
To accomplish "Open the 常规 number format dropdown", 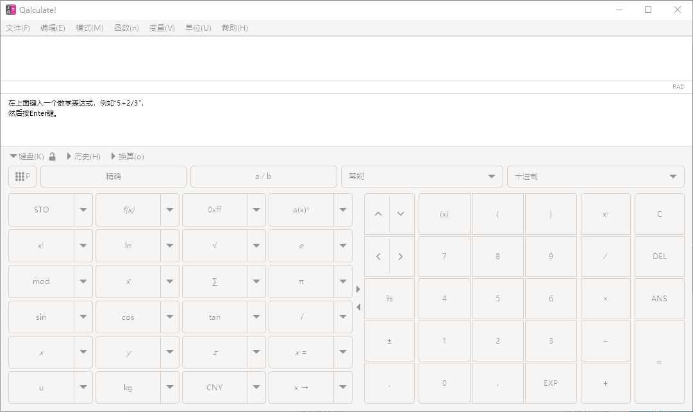I will coord(422,177).
